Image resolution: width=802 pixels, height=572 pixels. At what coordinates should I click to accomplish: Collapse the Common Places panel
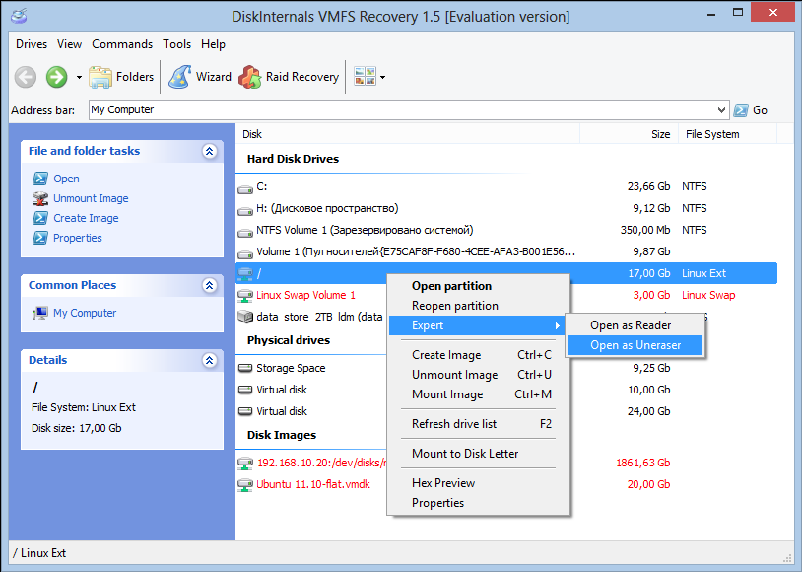(209, 285)
